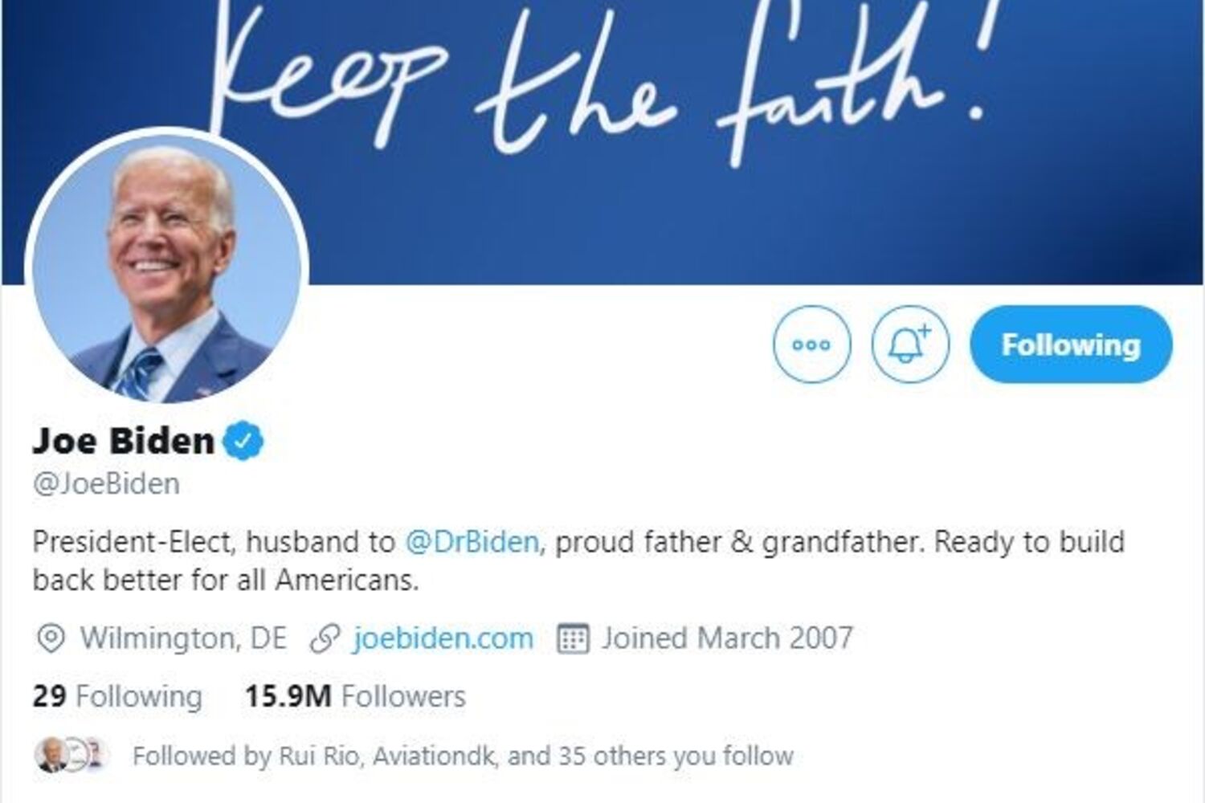Turn on notifications with the bell icon
The height and width of the screenshot is (803, 1205).
[x=910, y=344]
